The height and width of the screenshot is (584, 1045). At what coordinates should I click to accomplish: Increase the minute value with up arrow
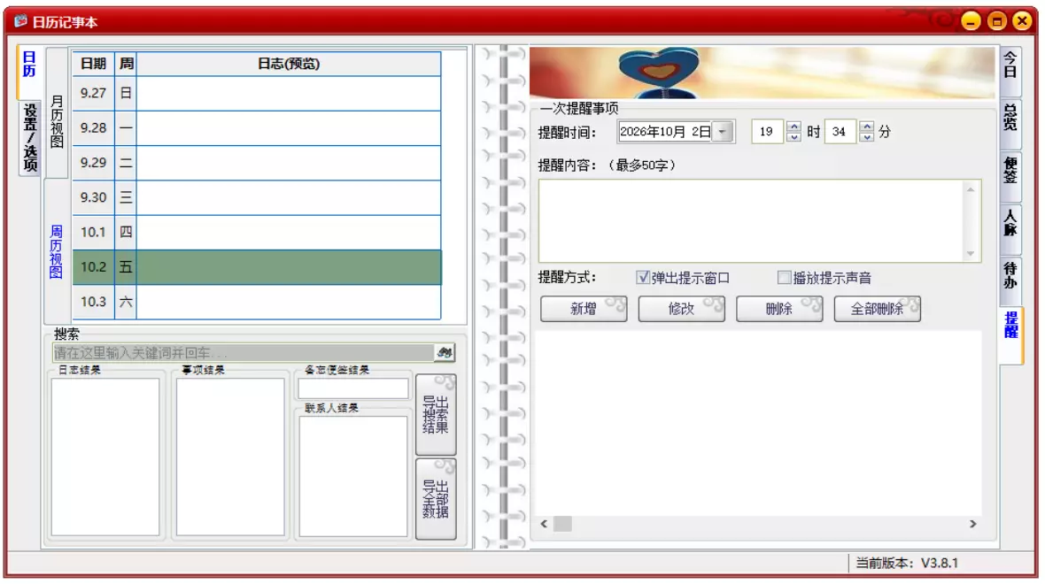866,126
